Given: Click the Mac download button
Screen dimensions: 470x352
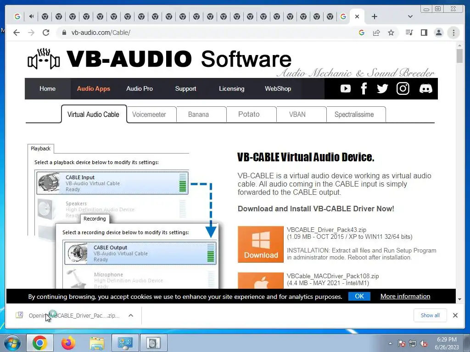Looking at the screenshot, I should (261, 280).
